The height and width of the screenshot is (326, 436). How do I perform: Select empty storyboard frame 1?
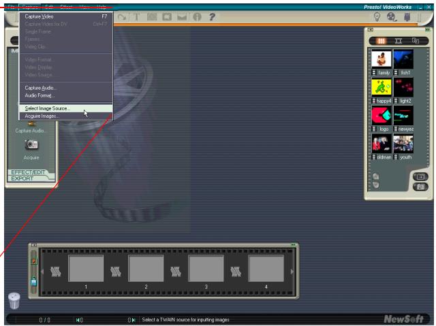pos(86,269)
